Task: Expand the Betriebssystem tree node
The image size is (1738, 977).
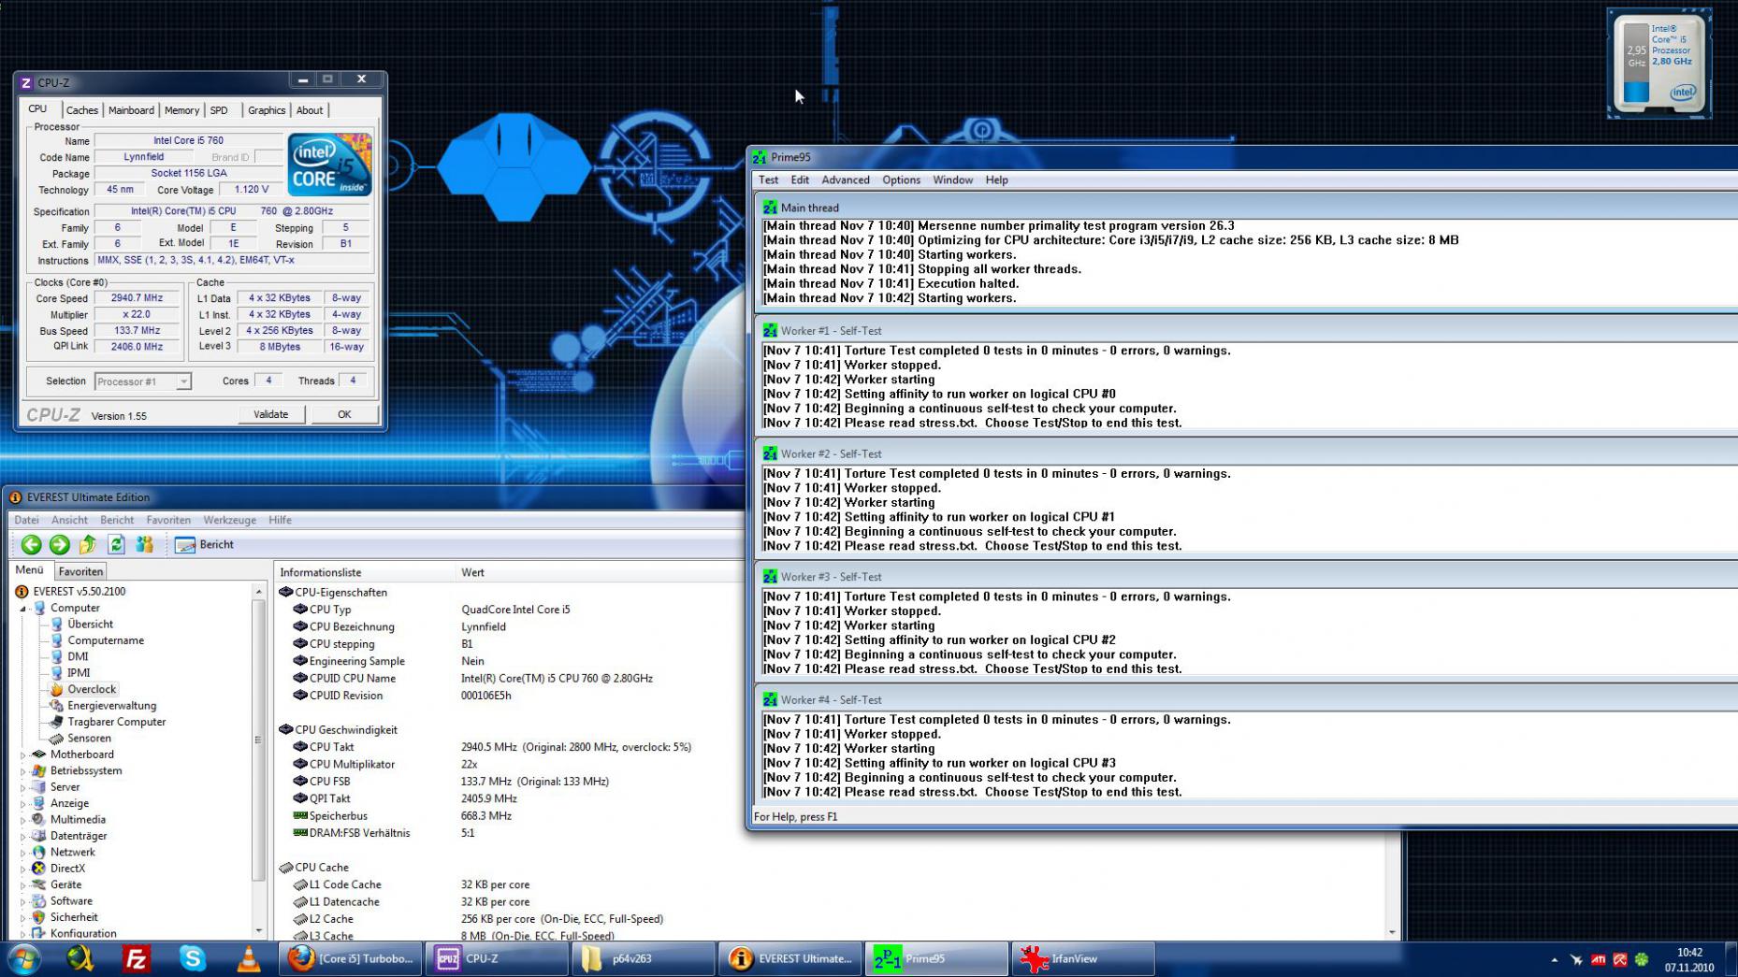Action: click(x=23, y=771)
